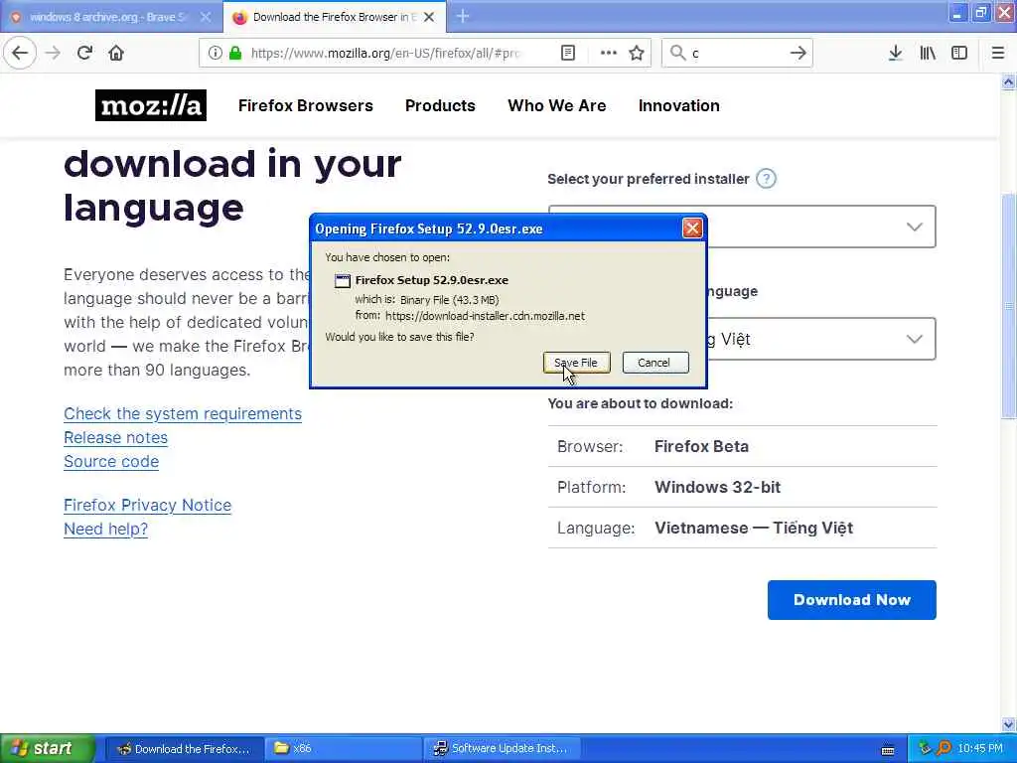Screen dimensions: 1017x763
Task: Click Save File in the dialog
Action: click(577, 363)
